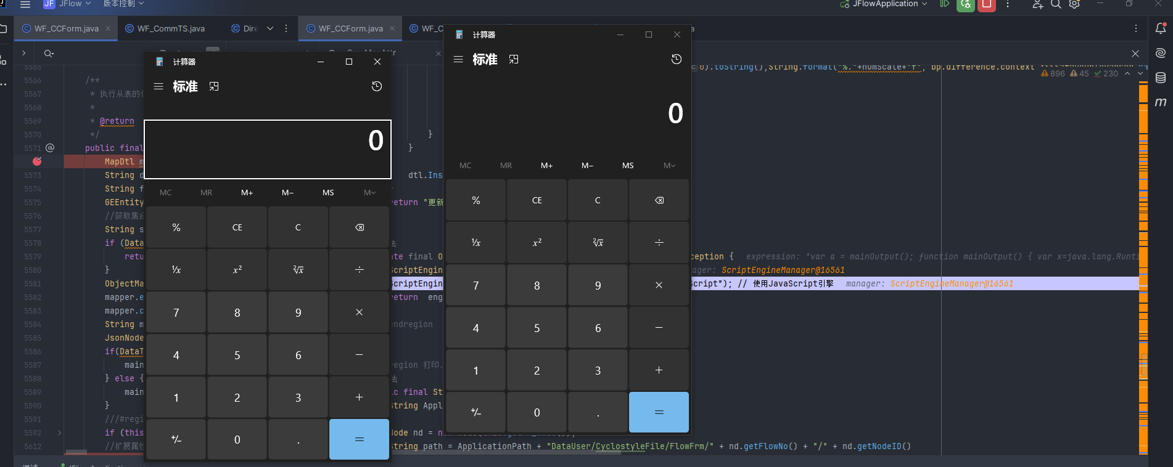Stop the running application with the red stop icon
The height and width of the screenshot is (467, 1173).
(987, 4)
